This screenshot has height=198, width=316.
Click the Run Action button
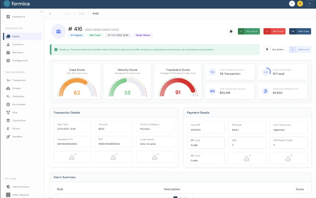[274, 49]
